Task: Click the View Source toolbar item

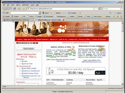Action: point(97,16)
